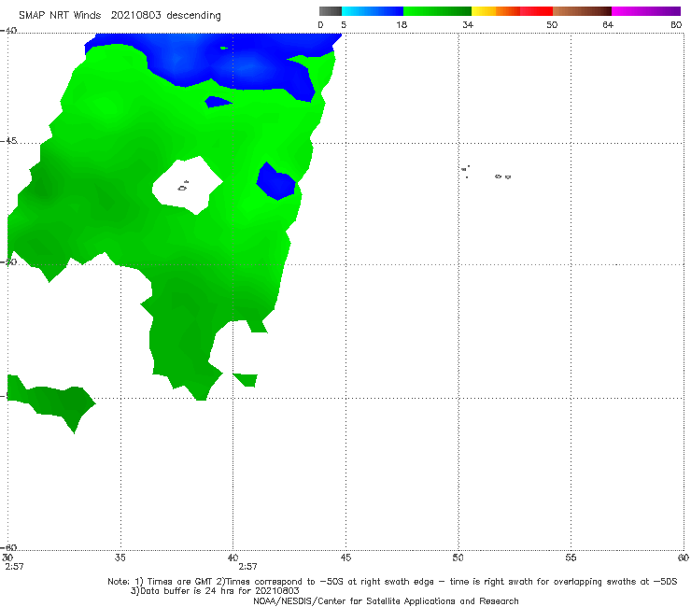The width and height of the screenshot is (691, 607).
Task: Click the longitude axis label '45'
Action: 345,558
